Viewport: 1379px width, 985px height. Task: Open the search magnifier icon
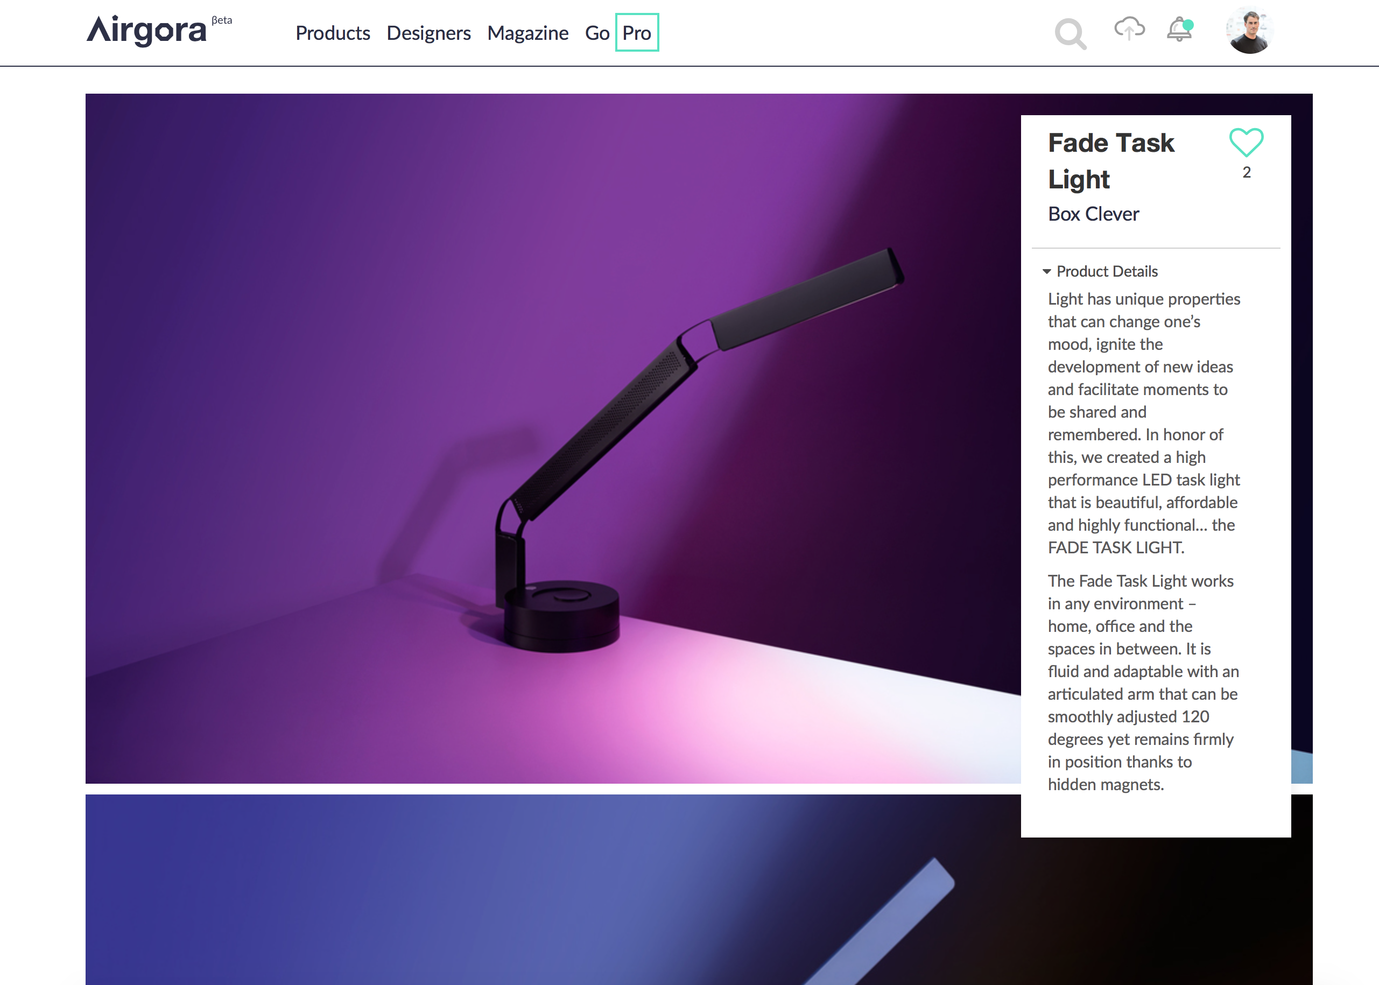coord(1071,33)
